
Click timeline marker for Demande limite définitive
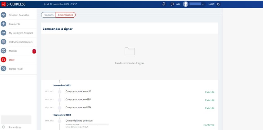[x=59, y=121]
